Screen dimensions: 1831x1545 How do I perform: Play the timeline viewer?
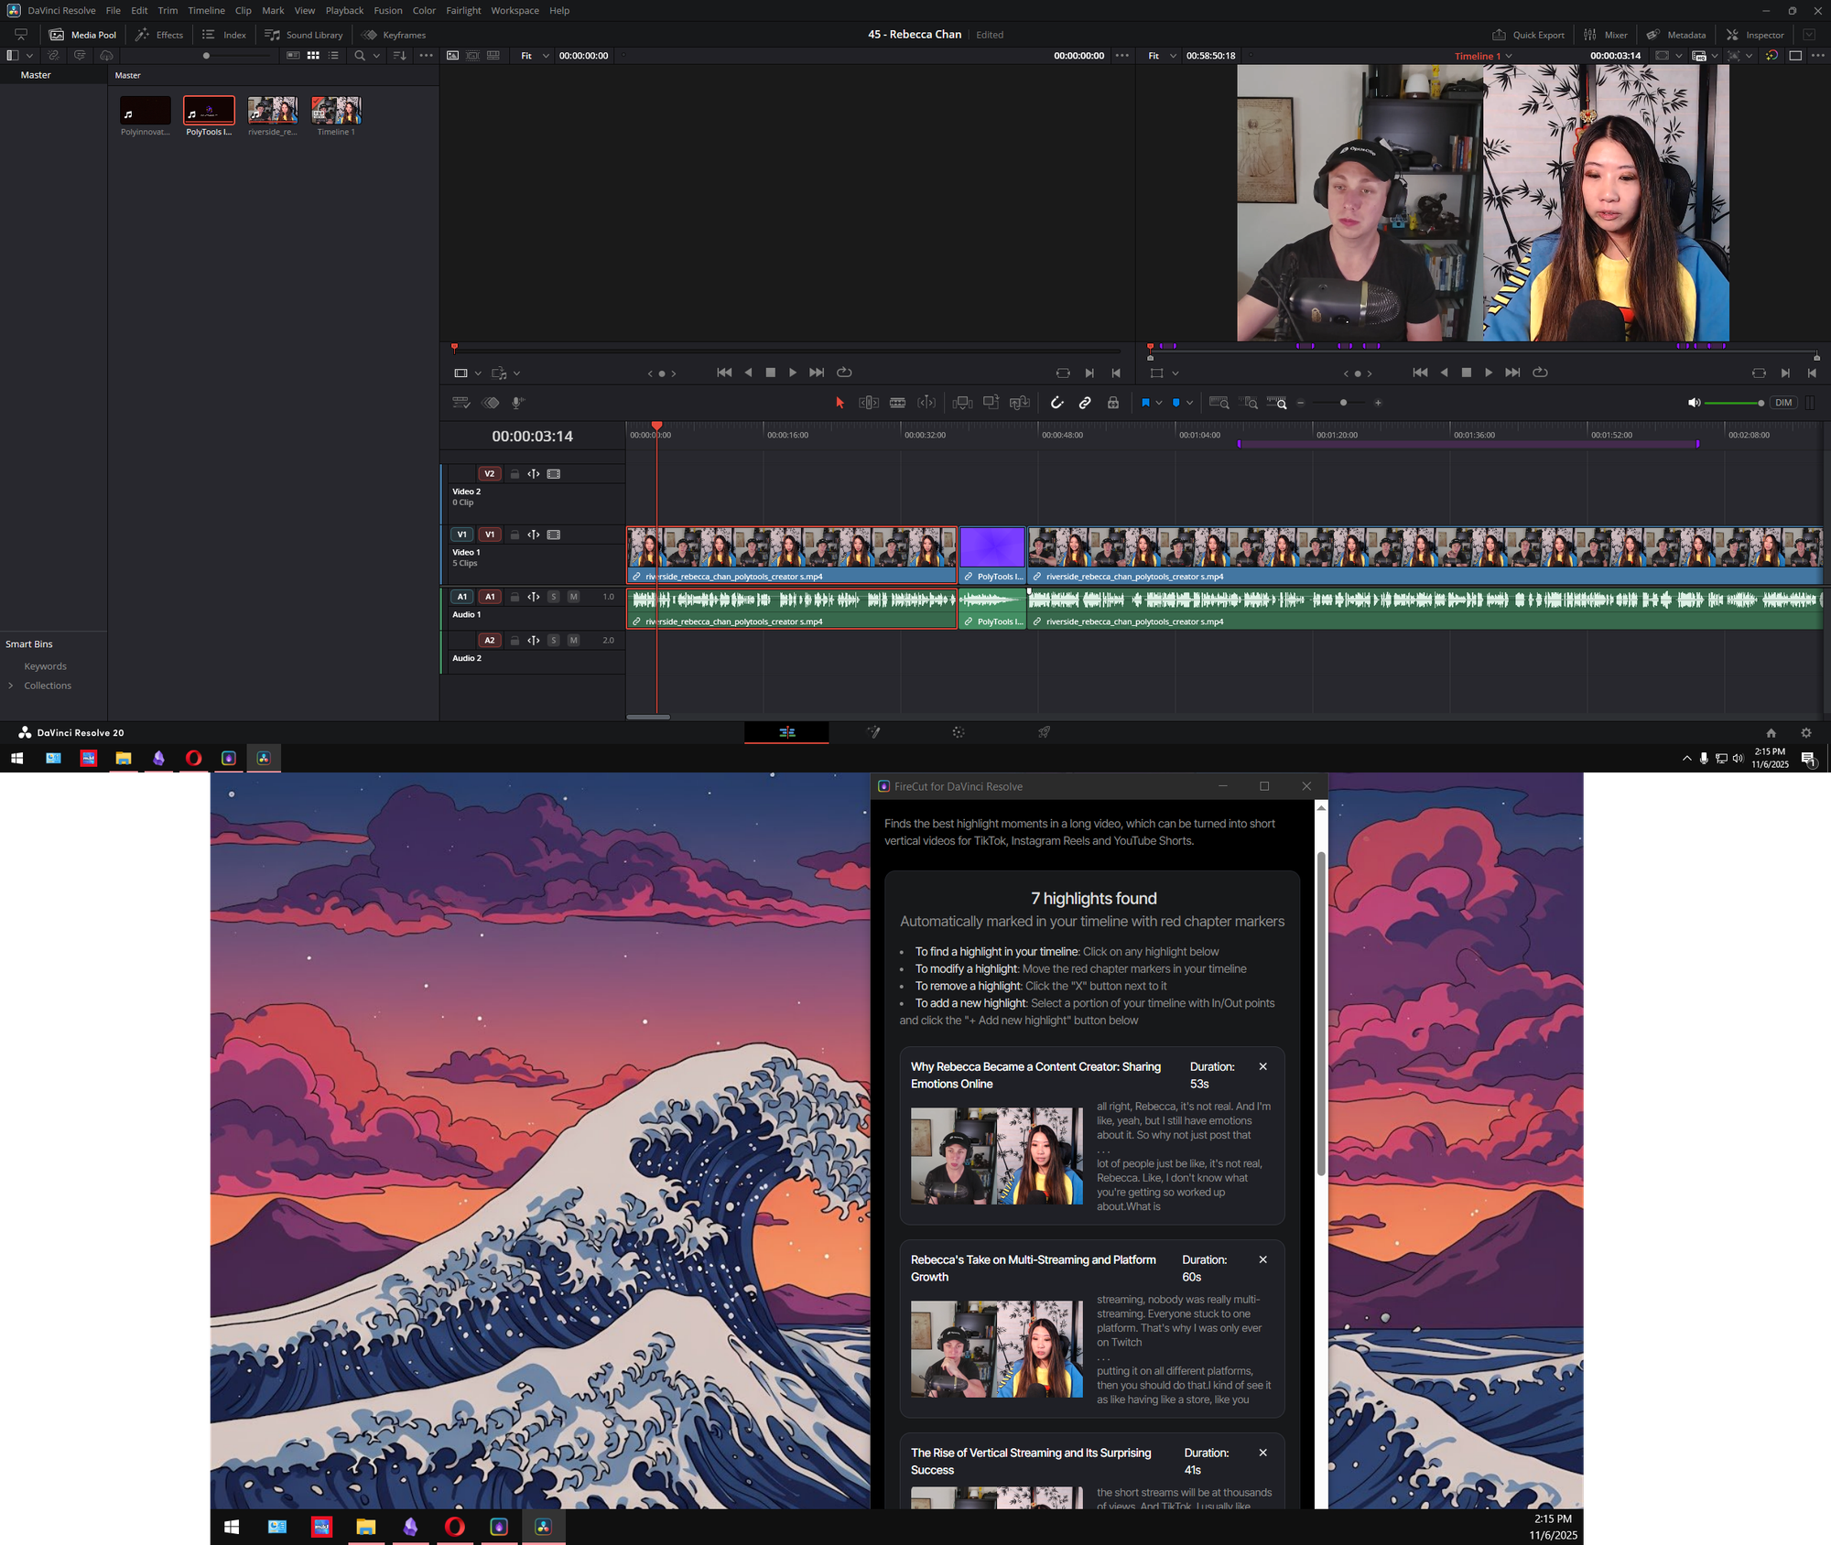(1489, 373)
